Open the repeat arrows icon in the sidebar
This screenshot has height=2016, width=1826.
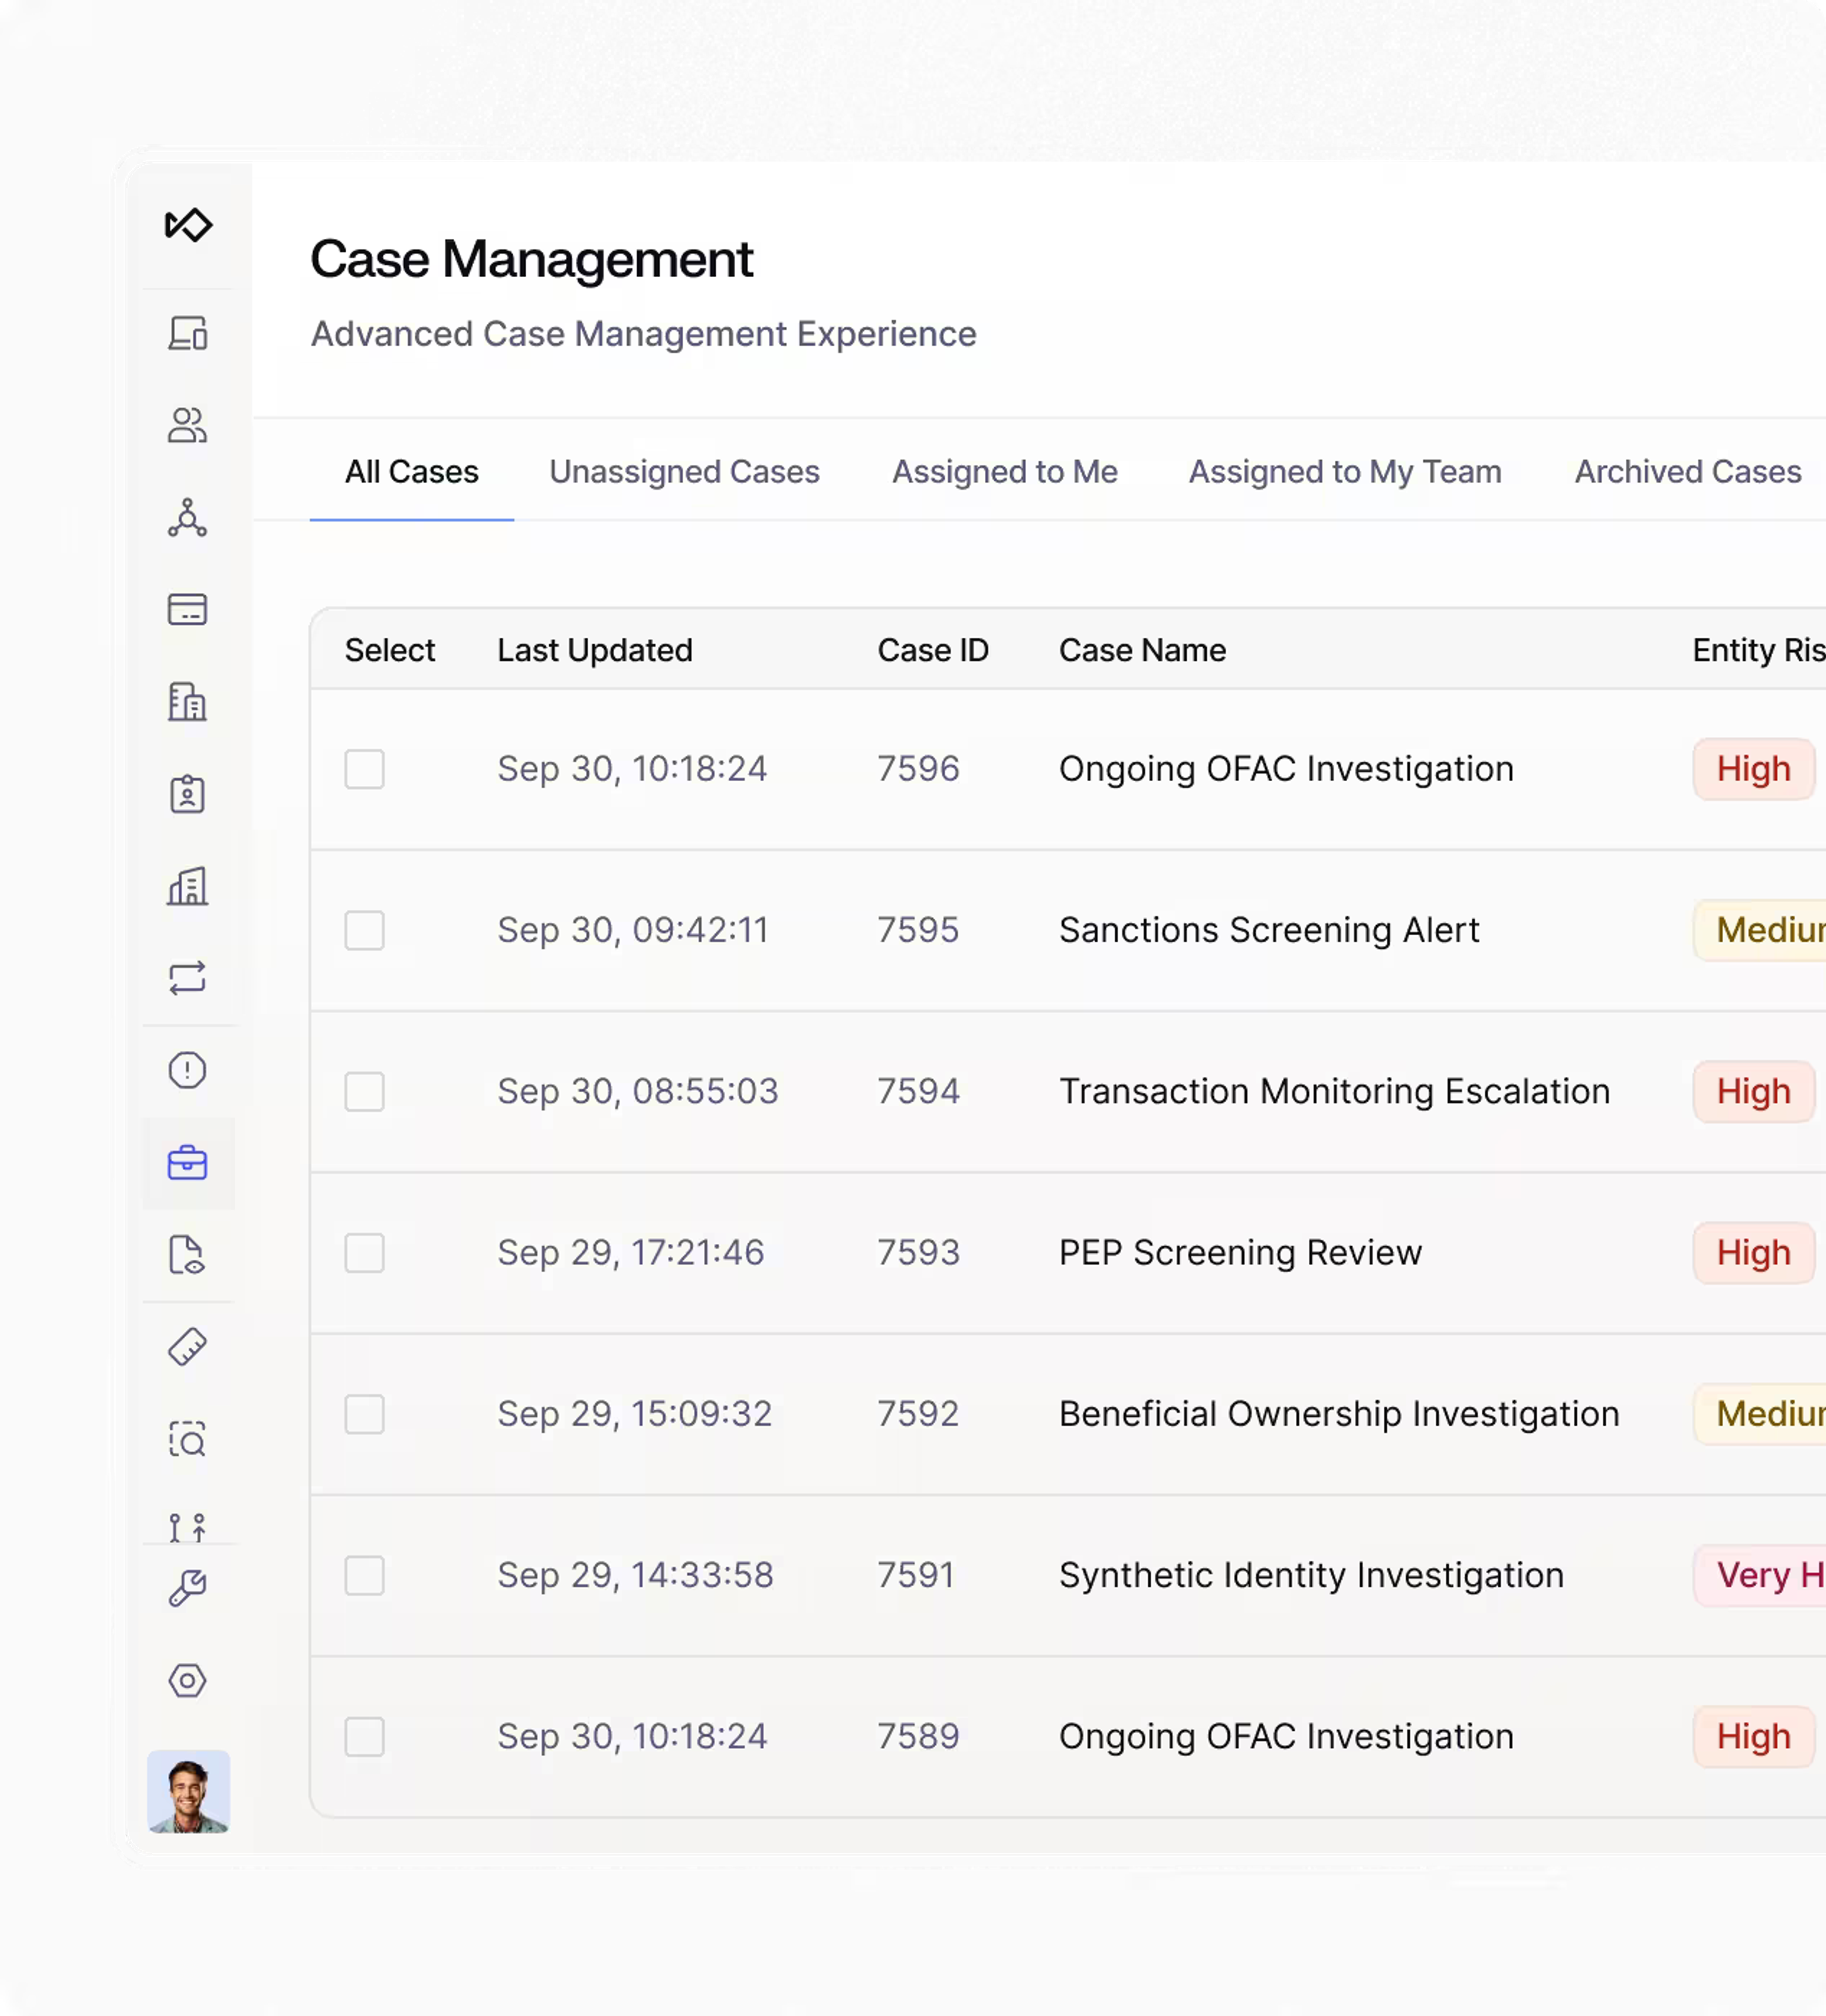[188, 978]
